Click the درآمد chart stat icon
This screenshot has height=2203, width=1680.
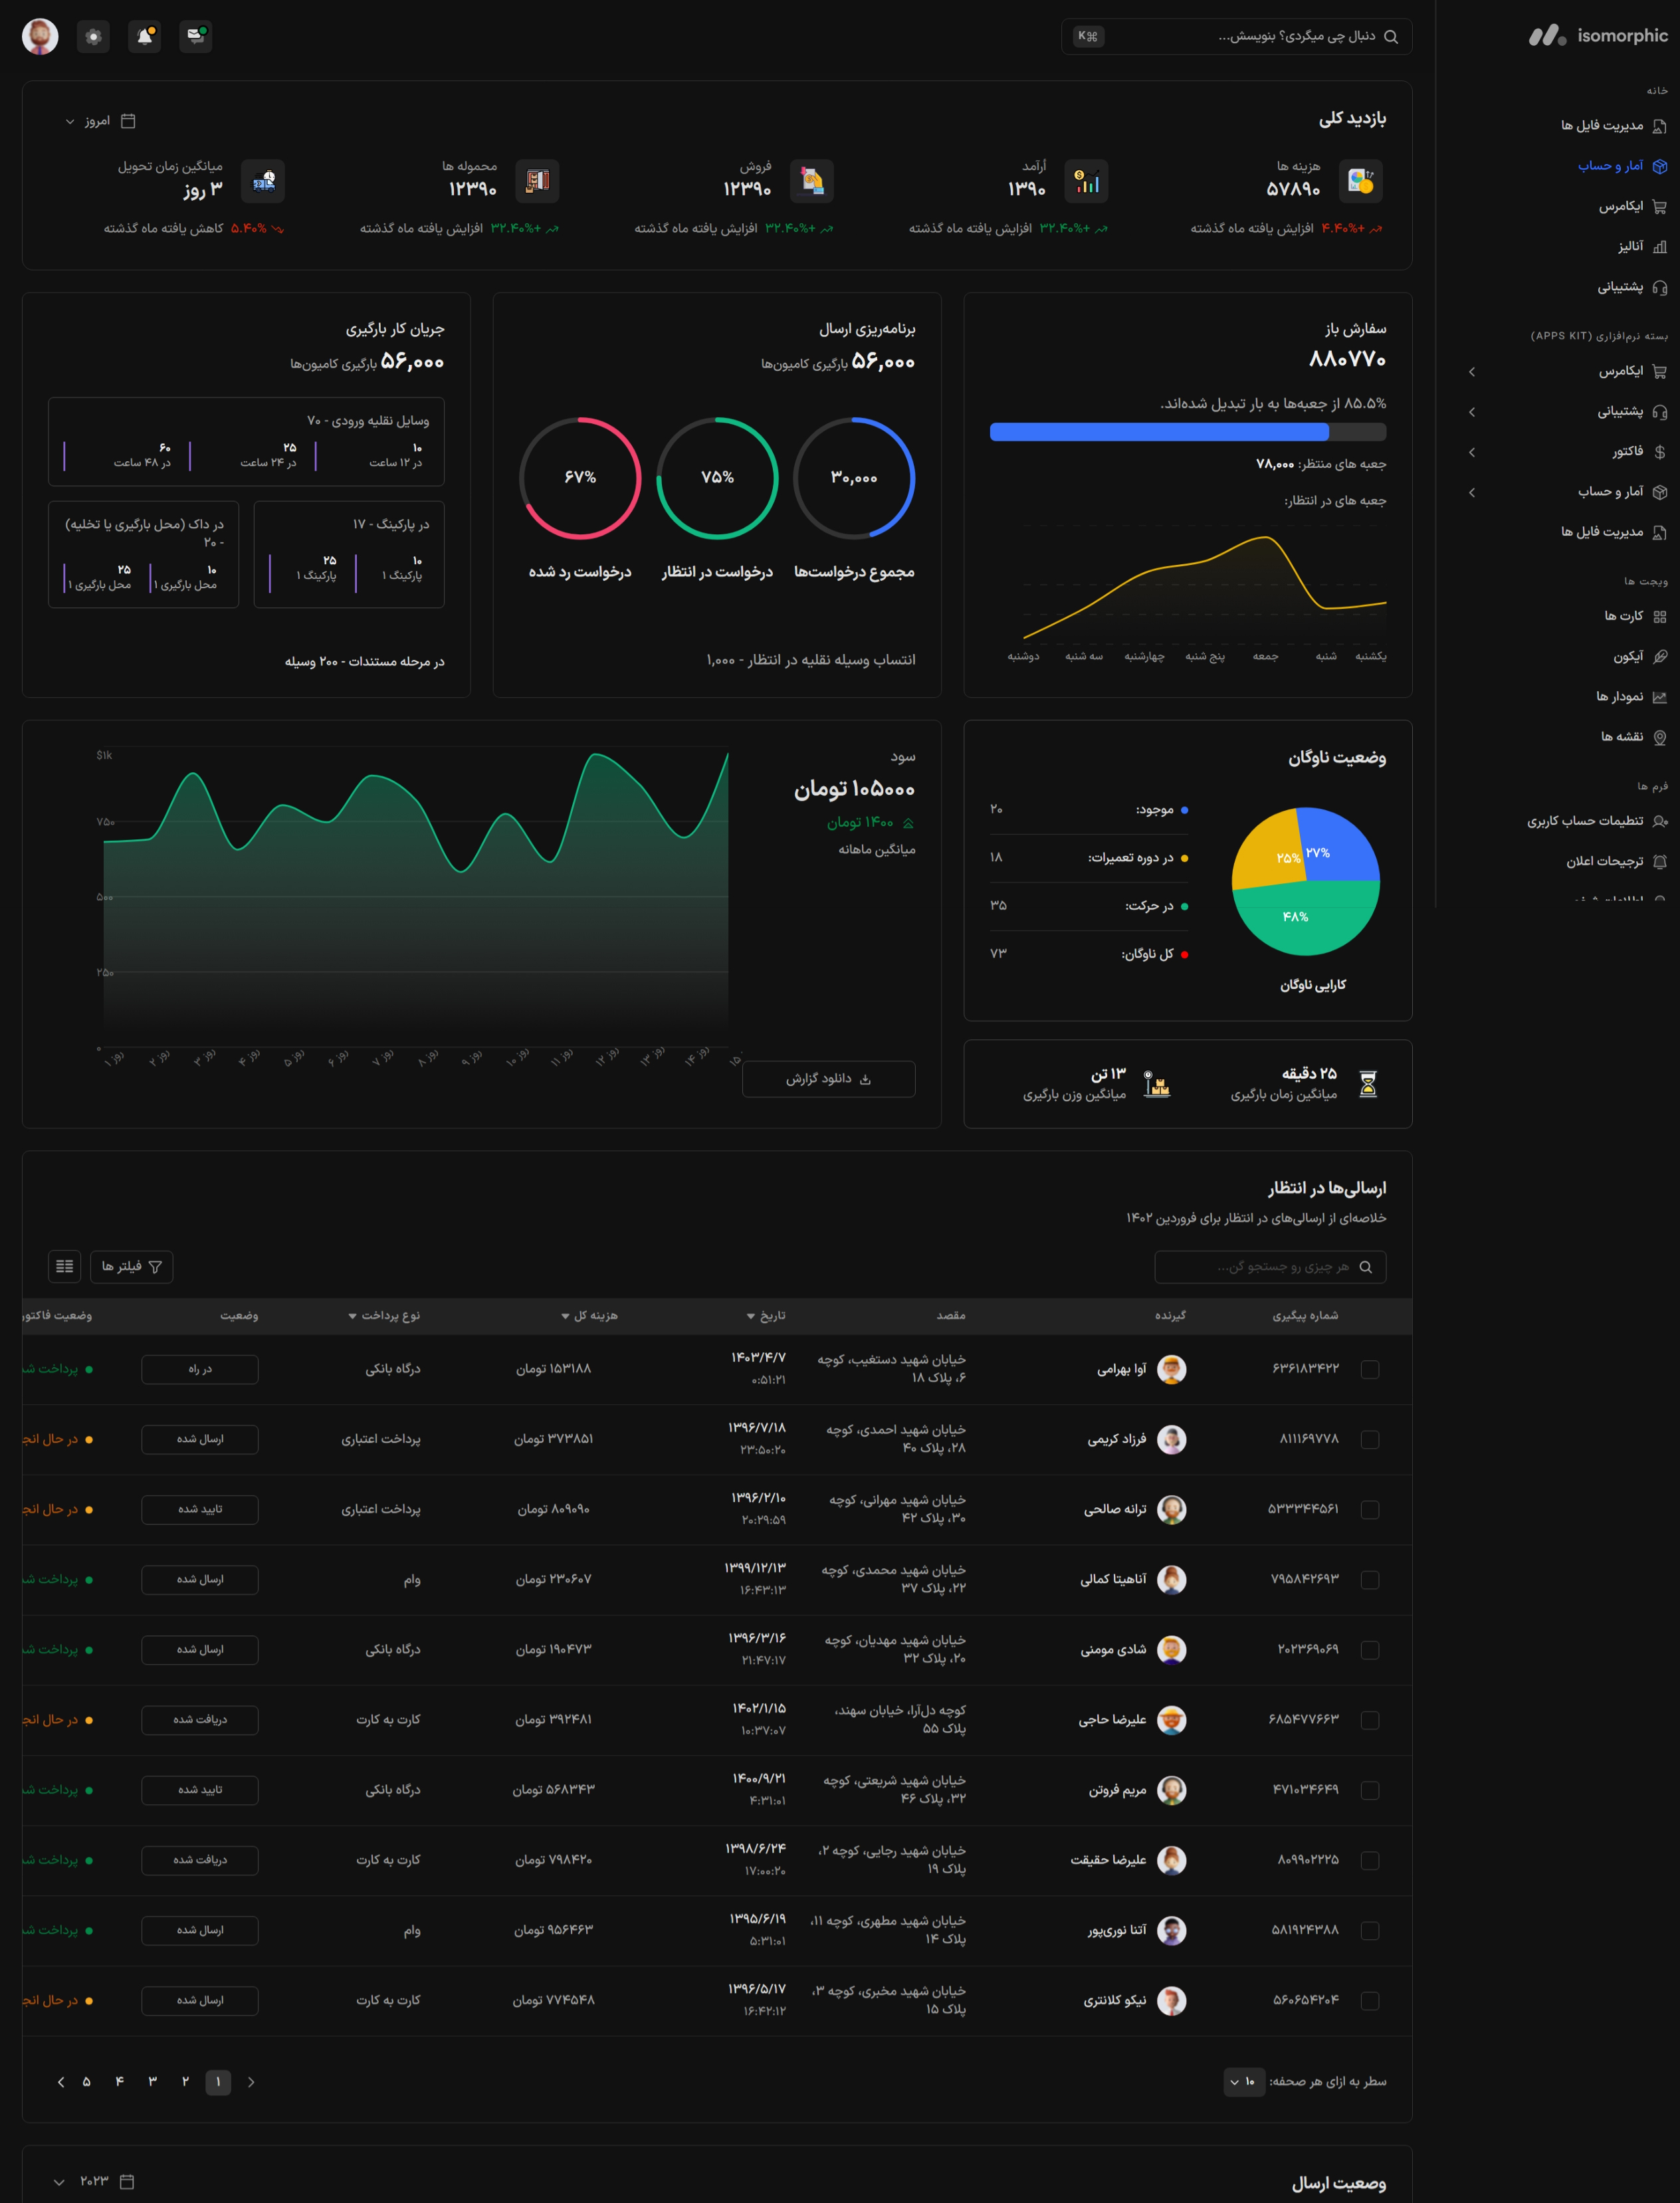tap(1086, 181)
